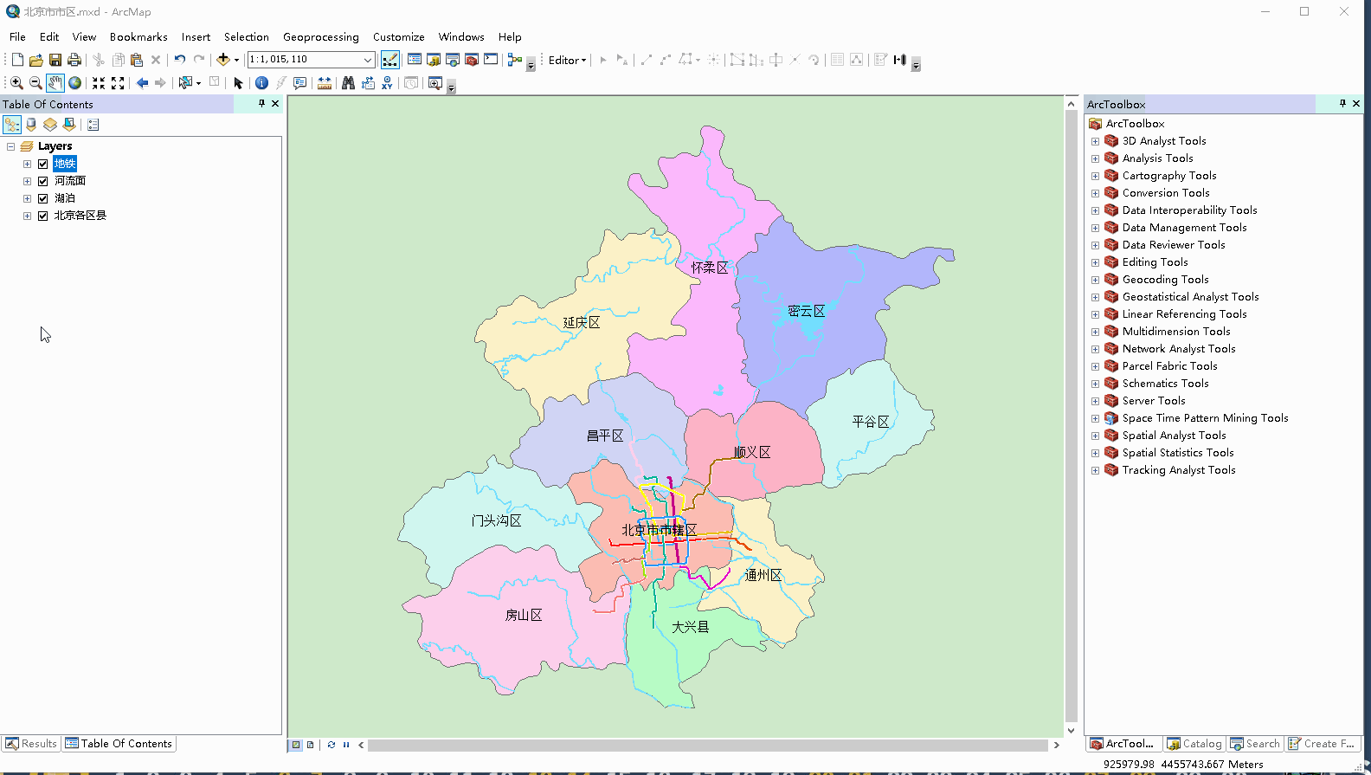Pause drawing button below map

pos(346,745)
